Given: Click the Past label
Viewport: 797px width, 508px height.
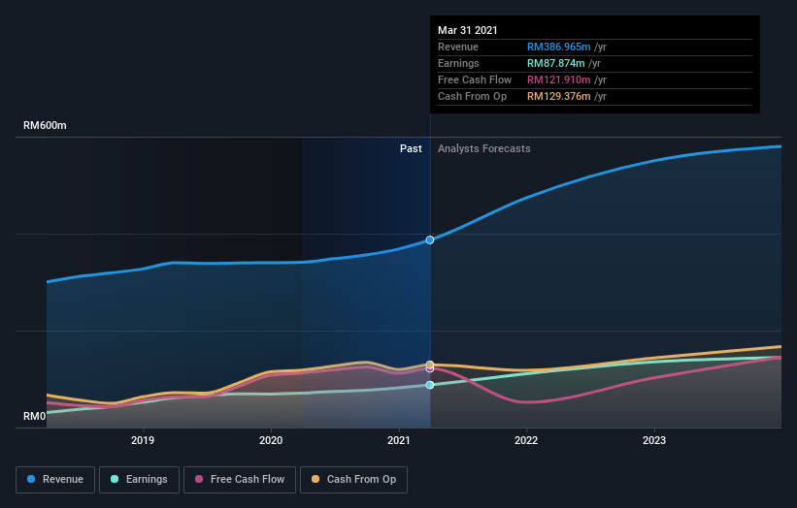Looking at the screenshot, I should coord(411,148).
